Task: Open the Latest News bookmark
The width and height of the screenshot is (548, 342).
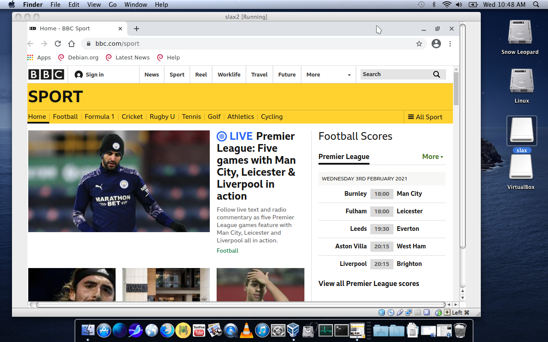Action: 128,57
